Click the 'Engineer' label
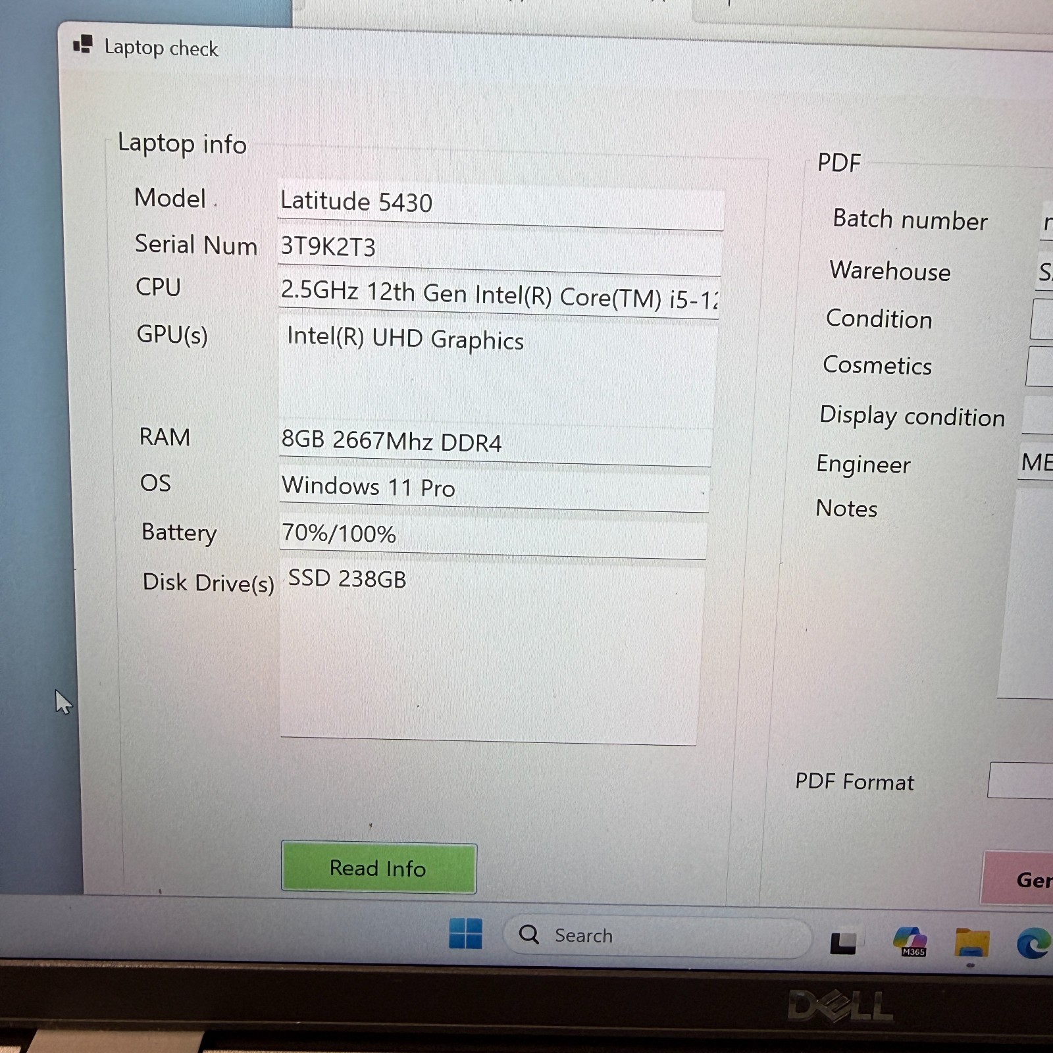The image size is (1053, 1053). click(863, 464)
